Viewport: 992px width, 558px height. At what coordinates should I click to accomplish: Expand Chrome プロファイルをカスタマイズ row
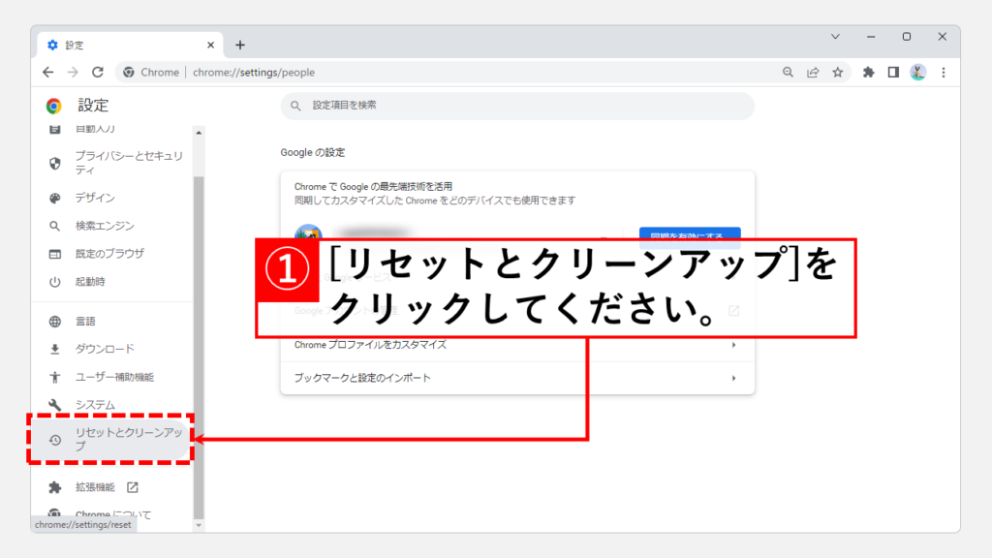(x=517, y=345)
